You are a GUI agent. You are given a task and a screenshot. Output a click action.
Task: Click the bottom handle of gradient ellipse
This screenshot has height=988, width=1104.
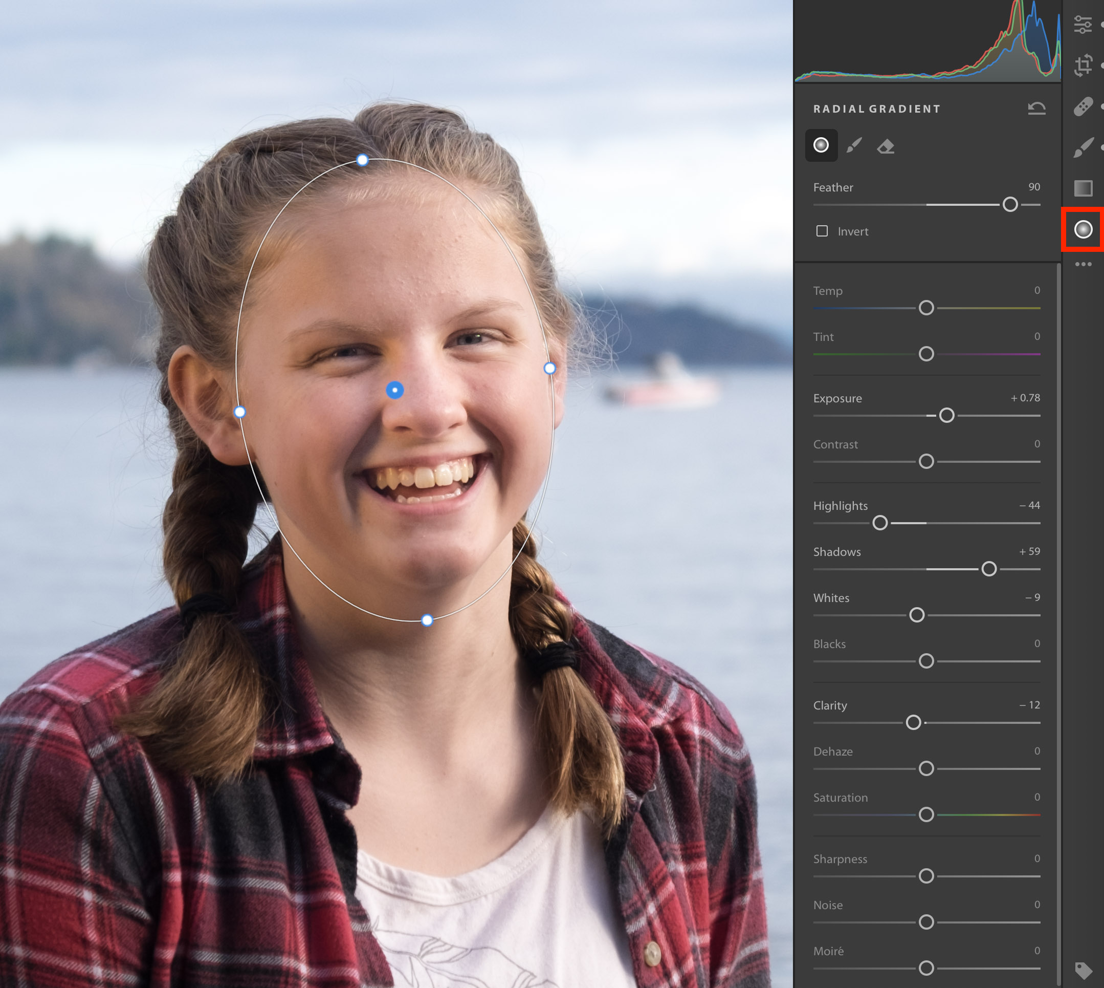(427, 620)
